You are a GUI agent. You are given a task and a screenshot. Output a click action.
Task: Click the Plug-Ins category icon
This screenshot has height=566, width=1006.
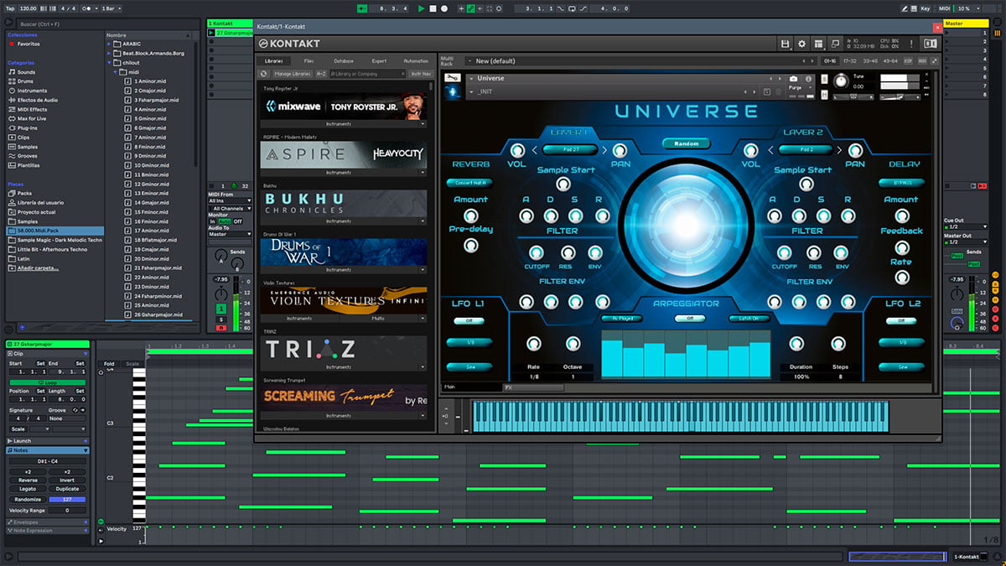pyautogui.click(x=12, y=127)
